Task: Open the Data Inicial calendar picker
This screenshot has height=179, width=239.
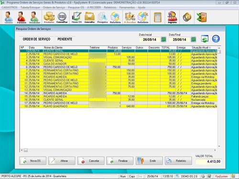Action: pyautogui.click(x=163, y=39)
